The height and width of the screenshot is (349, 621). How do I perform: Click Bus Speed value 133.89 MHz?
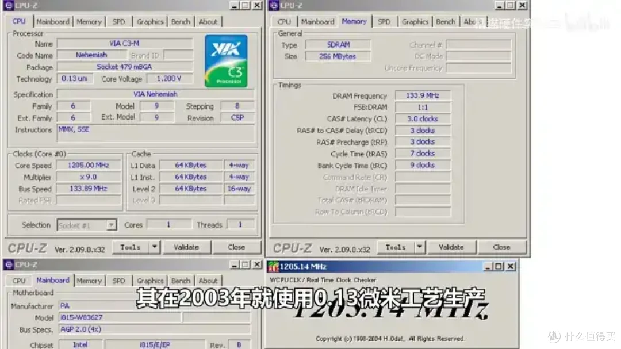[x=89, y=189]
